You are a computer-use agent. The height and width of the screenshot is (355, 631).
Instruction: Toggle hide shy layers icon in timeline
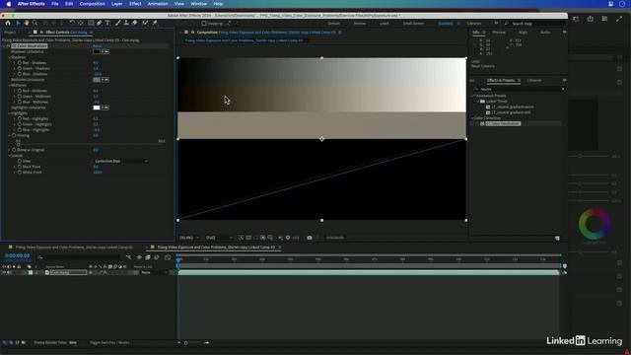pos(139,257)
